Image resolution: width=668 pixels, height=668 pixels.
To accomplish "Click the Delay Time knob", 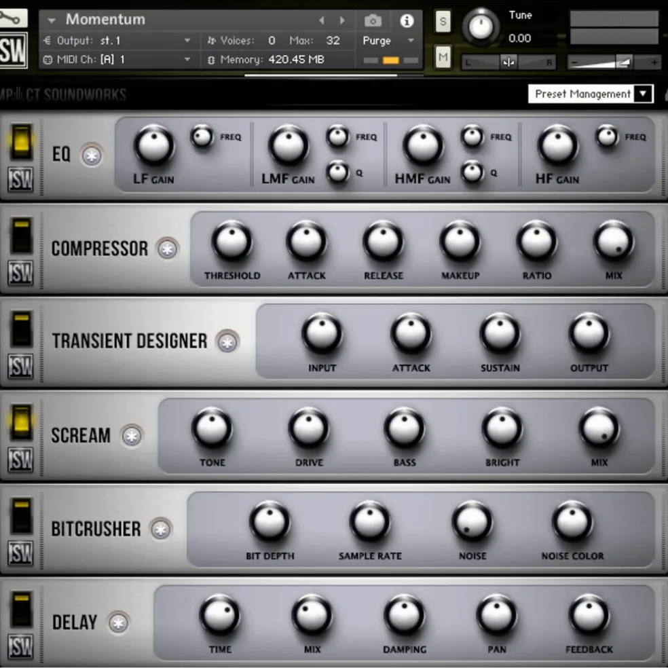I will pyautogui.click(x=220, y=615).
